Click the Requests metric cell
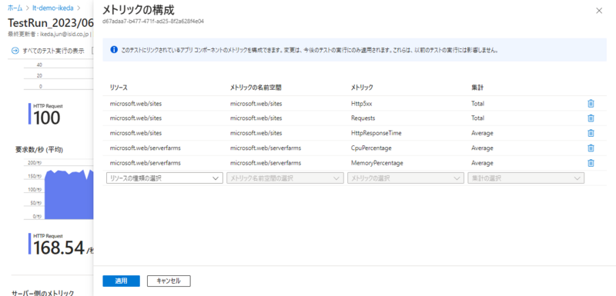The height and width of the screenshot is (296, 616). (x=363, y=118)
